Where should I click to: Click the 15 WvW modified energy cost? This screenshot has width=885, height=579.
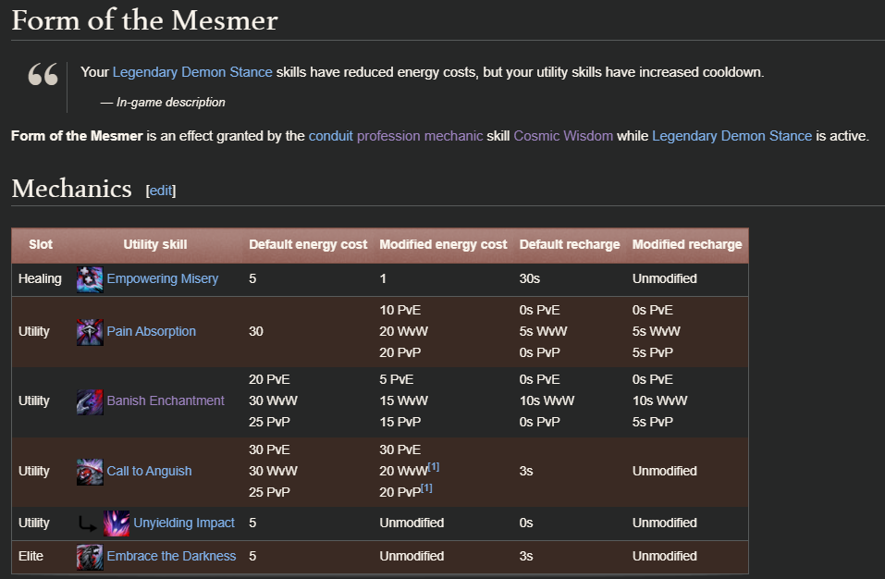(403, 400)
